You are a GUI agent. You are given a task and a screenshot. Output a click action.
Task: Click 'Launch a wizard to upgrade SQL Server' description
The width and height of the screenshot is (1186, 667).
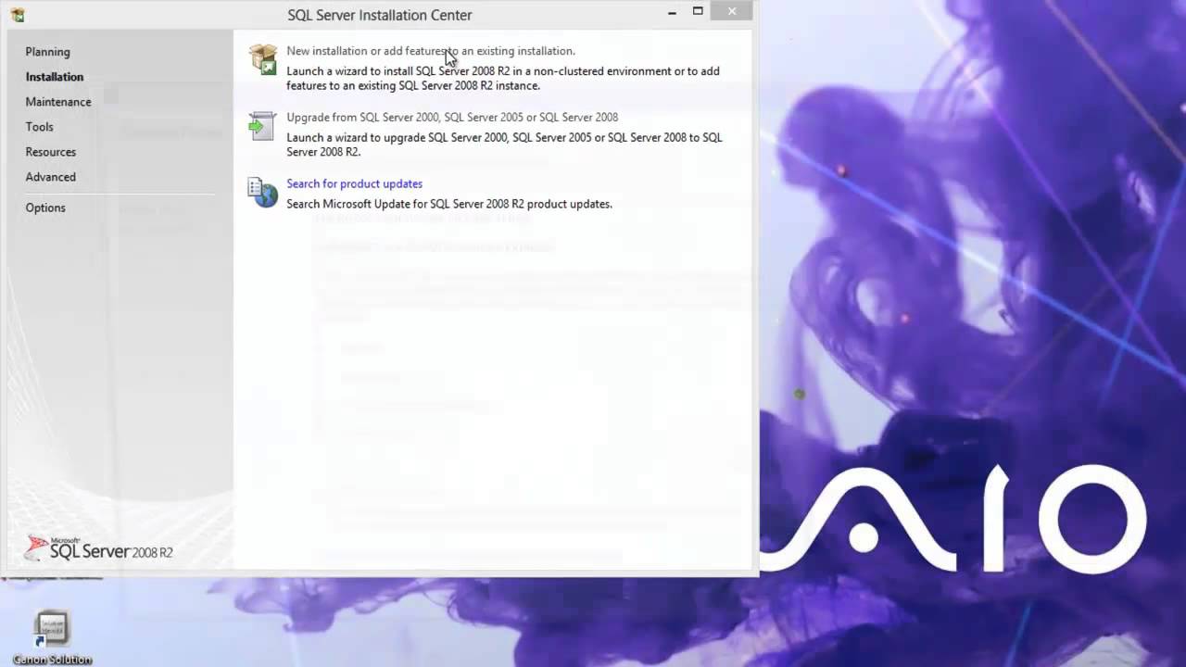tap(504, 145)
